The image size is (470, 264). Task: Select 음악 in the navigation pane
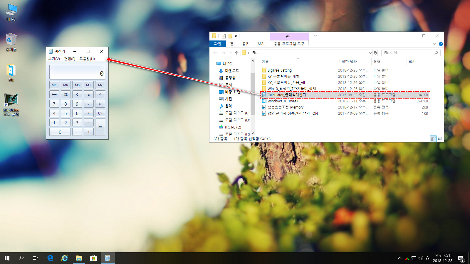225,106
